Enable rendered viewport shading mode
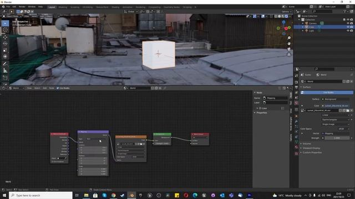355x199 pixels. (286, 16)
